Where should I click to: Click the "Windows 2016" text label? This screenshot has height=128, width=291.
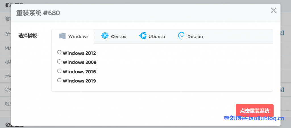[79, 72]
